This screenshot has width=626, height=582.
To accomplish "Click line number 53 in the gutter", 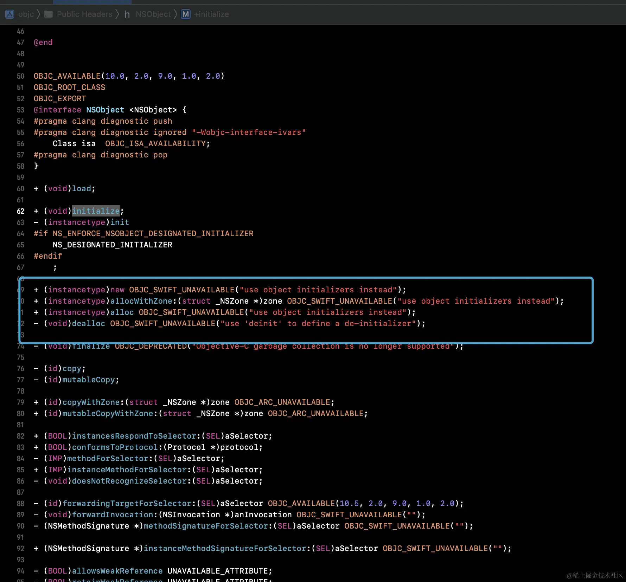I will point(20,110).
